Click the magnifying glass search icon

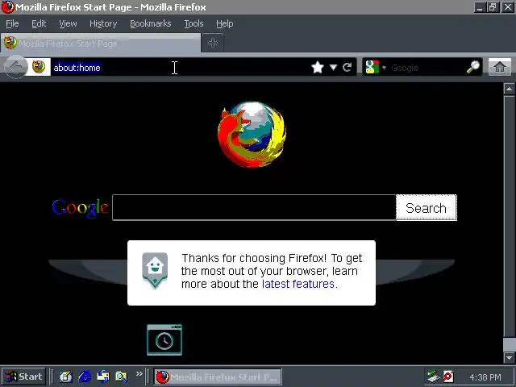[x=473, y=67]
